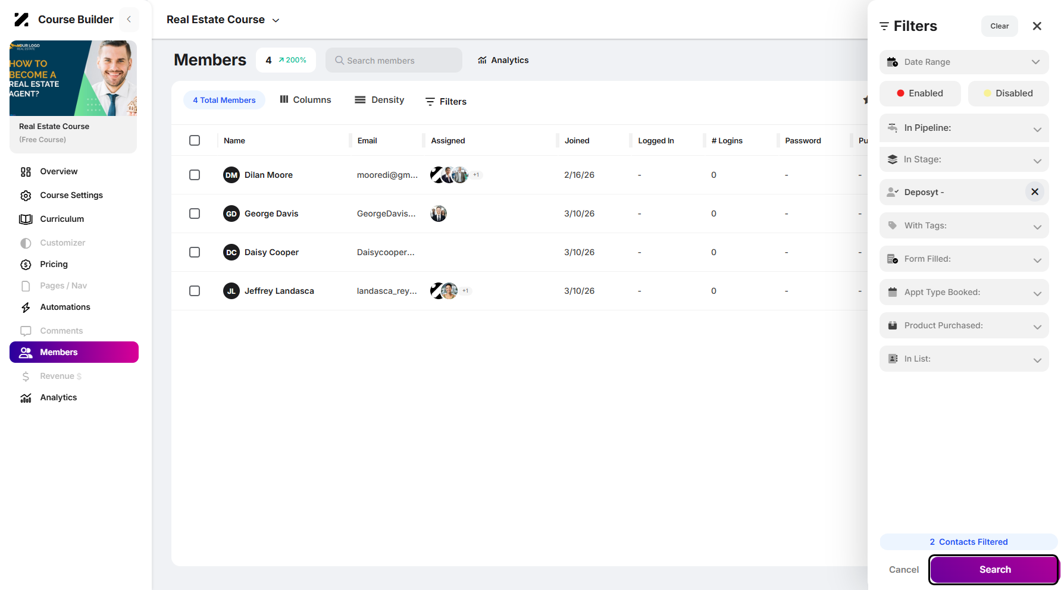This screenshot has width=1061, height=590.
Task: Clear all filters with Clear button
Action: (1000, 26)
